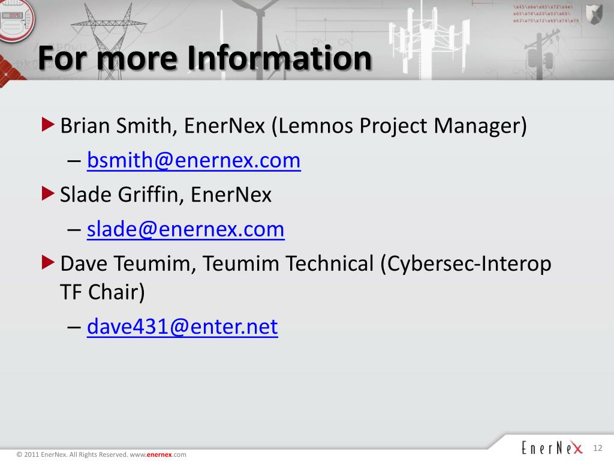
Task: Select the 'TF Chair)' text line
Action: click(103, 292)
